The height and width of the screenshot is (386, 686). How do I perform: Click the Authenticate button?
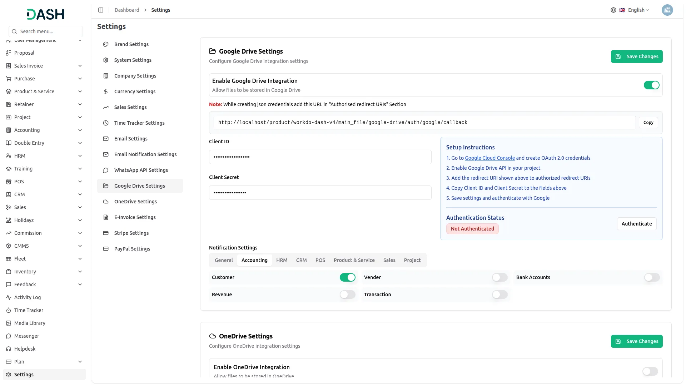[x=636, y=223]
